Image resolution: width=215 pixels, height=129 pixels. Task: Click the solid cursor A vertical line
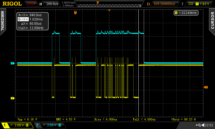point(138,63)
